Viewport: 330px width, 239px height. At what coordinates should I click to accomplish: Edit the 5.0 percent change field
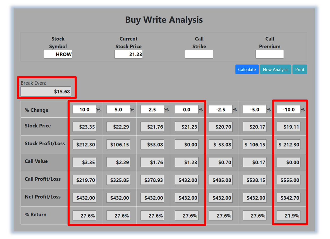[x=118, y=109]
